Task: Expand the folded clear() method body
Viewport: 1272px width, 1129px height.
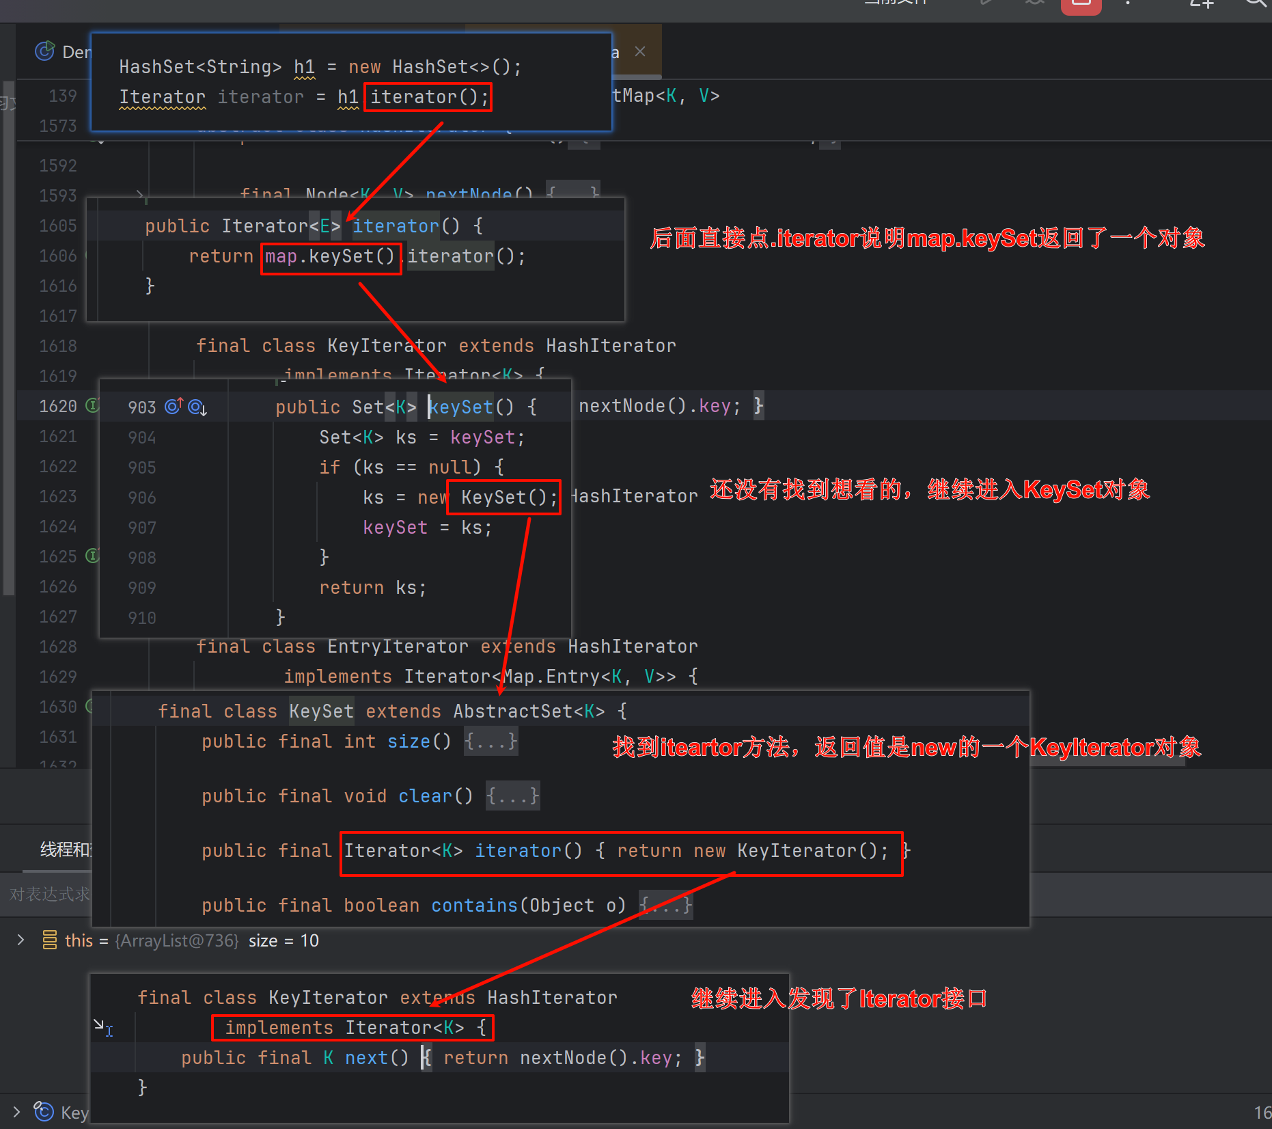Action: [512, 796]
